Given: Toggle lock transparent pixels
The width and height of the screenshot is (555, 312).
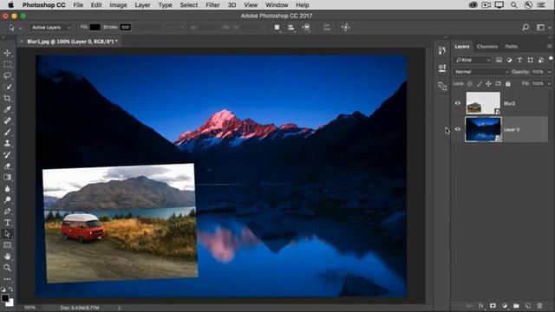Looking at the screenshot, I should [x=470, y=84].
